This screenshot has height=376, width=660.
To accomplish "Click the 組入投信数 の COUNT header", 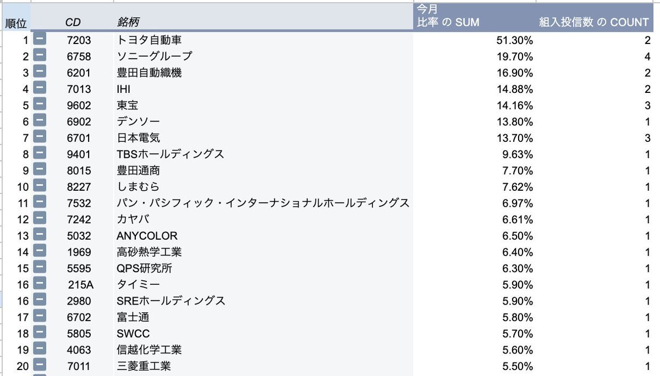I will pyautogui.click(x=593, y=22).
